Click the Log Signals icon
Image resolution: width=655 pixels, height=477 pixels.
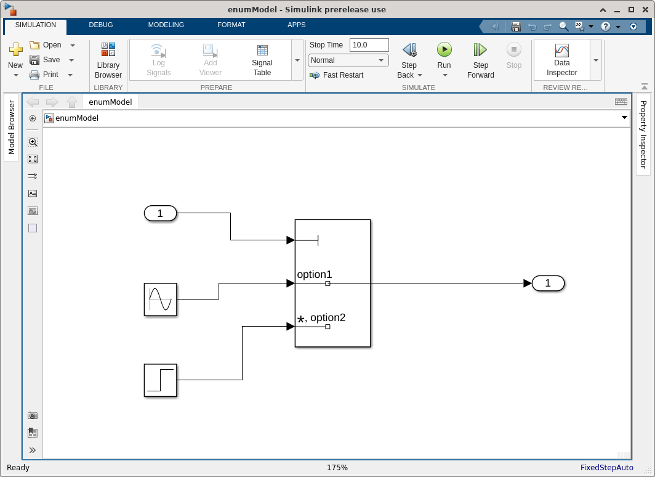[158, 50]
